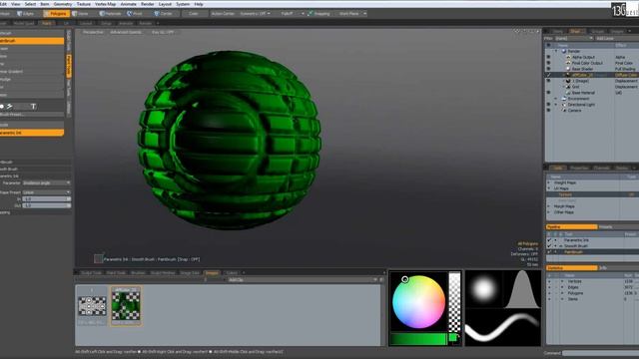Open the Texture menu
Image resolution: width=639 pixels, height=359 pixels.
tap(84, 4)
